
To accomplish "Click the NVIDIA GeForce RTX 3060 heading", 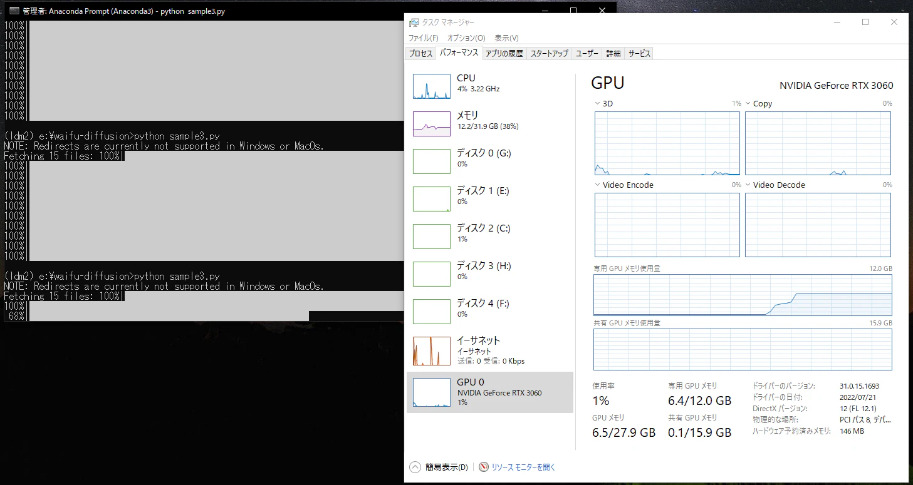I will coord(837,86).
